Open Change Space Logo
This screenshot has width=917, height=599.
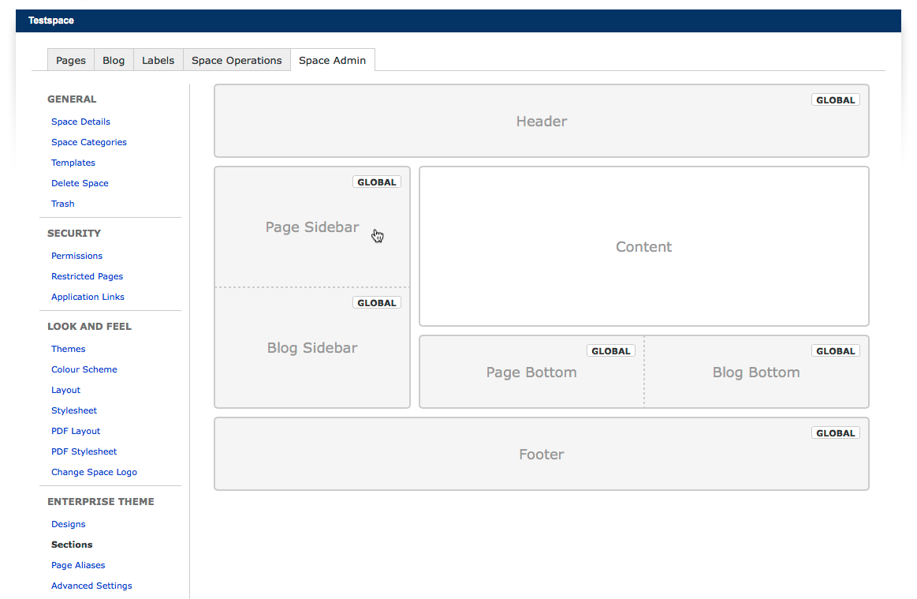[x=94, y=472]
